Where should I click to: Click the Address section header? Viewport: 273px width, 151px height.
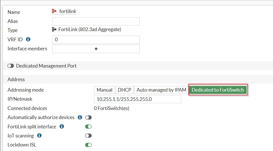[16, 79]
